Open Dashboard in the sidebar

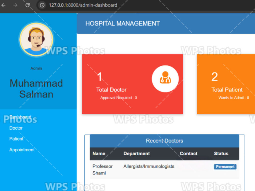(20, 117)
